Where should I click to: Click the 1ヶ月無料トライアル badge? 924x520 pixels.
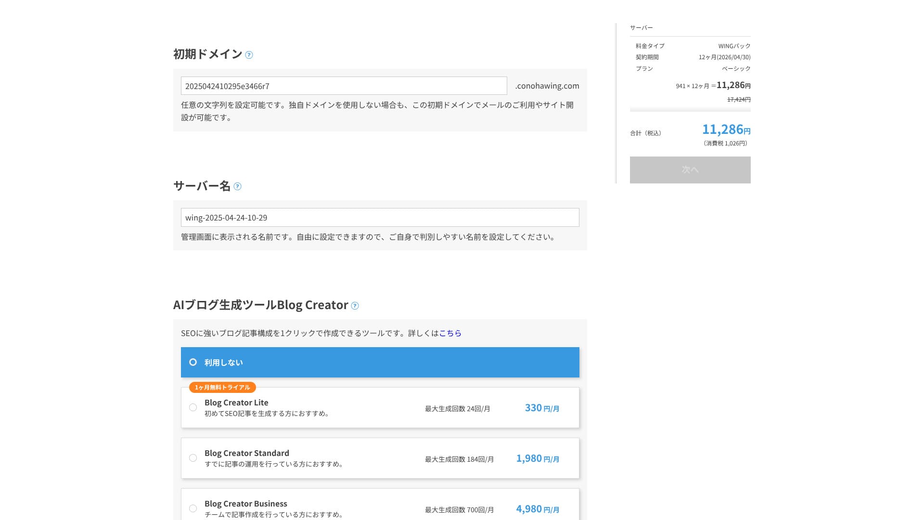pyautogui.click(x=222, y=388)
